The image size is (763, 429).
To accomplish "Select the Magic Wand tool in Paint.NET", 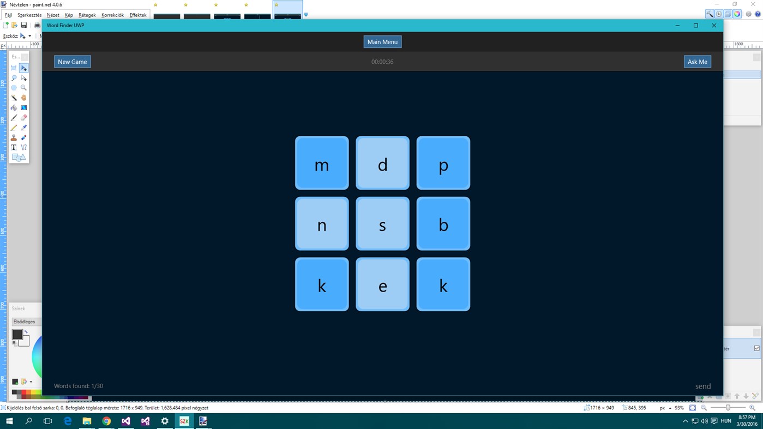I will click(14, 98).
